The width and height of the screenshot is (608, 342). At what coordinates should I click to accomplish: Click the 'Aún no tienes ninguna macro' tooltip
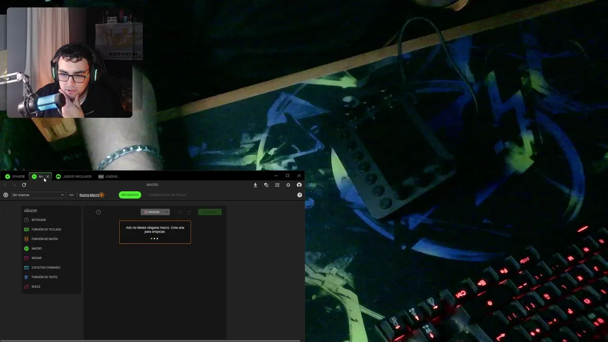pos(155,232)
